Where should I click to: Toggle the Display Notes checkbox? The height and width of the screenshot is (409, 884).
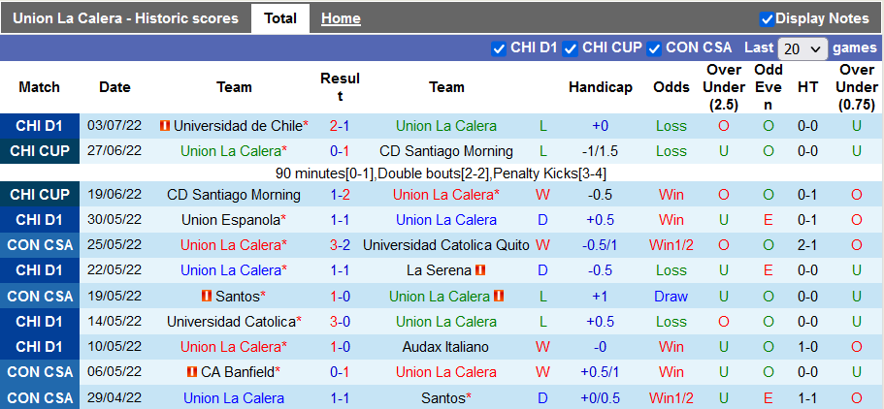(x=767, y=19)
